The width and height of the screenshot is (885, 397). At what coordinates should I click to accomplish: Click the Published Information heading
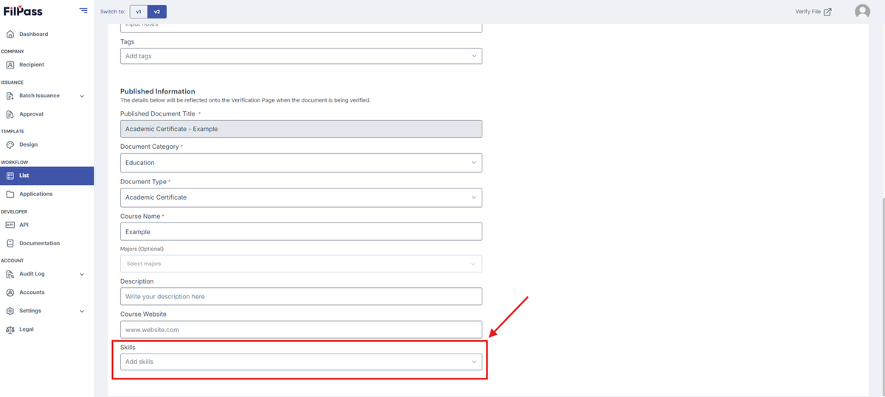(x=158, y=91)
